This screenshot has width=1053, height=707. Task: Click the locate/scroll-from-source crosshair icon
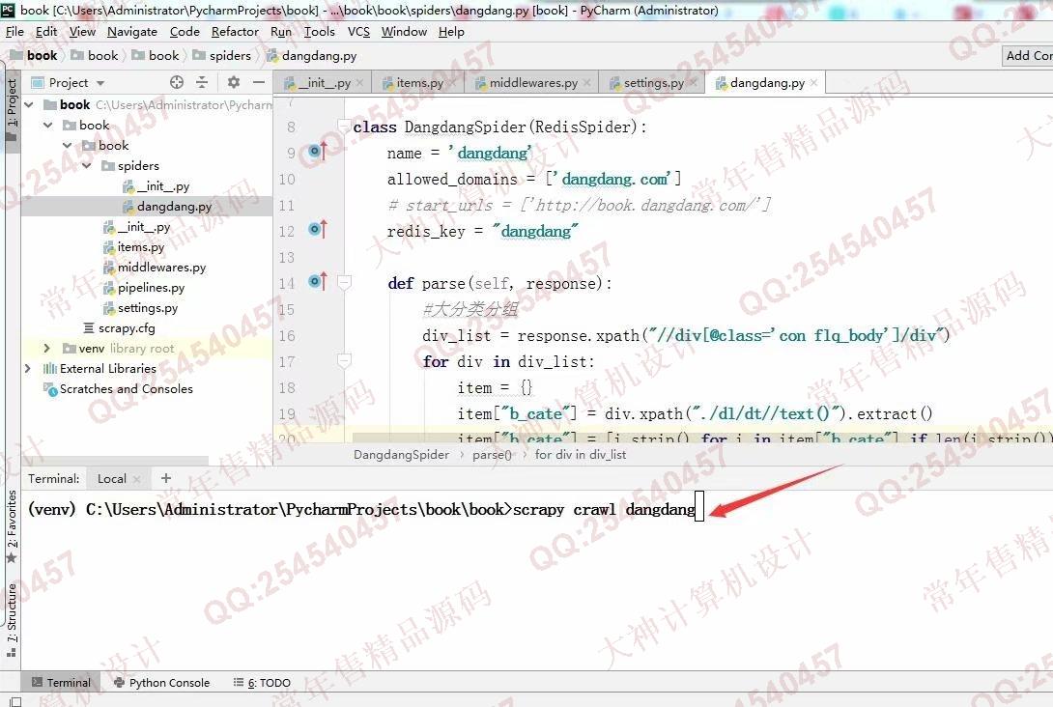click(x=177, y=82)
